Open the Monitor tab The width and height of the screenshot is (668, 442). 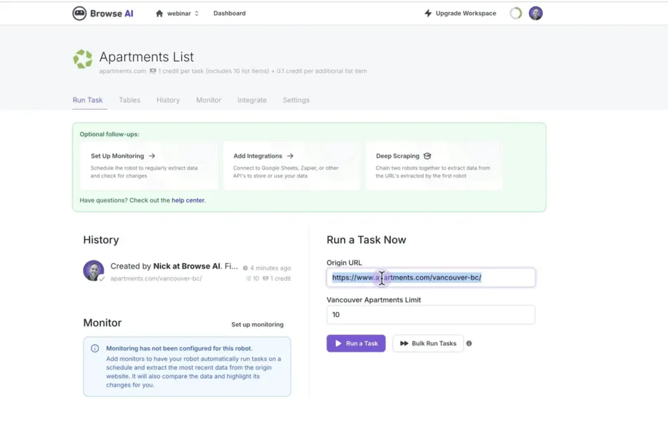[x=208, y=100]
